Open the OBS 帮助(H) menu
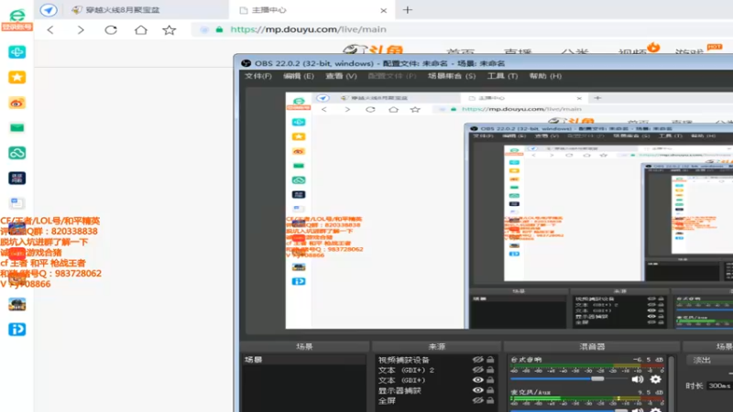Viewport: 733px width, 412px height. (545, 76)
